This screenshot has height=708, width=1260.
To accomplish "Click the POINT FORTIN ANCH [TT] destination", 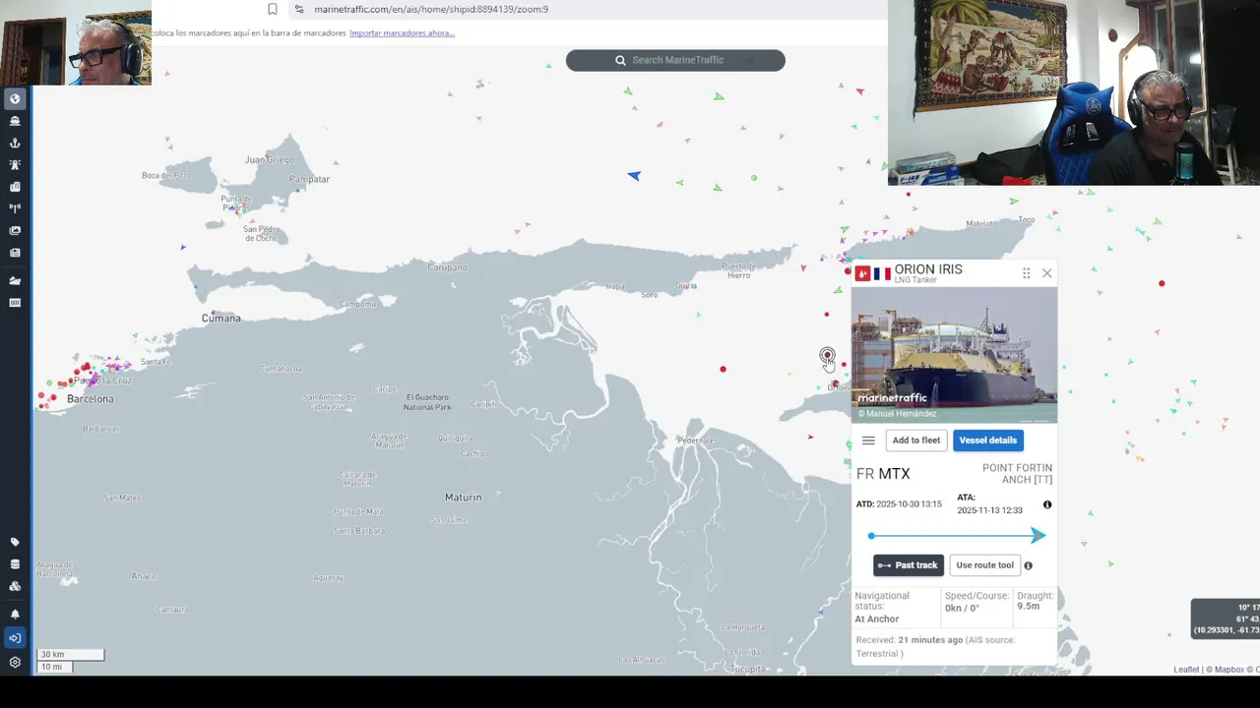I will pos(1017,474).
